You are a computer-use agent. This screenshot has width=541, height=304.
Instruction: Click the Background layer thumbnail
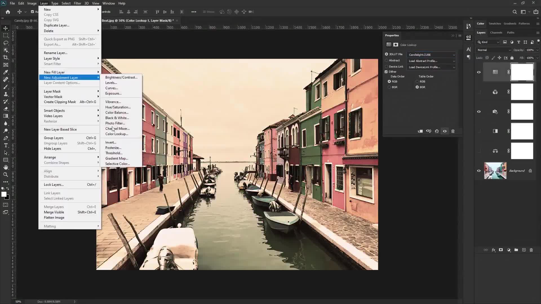(x=495, y=171)
